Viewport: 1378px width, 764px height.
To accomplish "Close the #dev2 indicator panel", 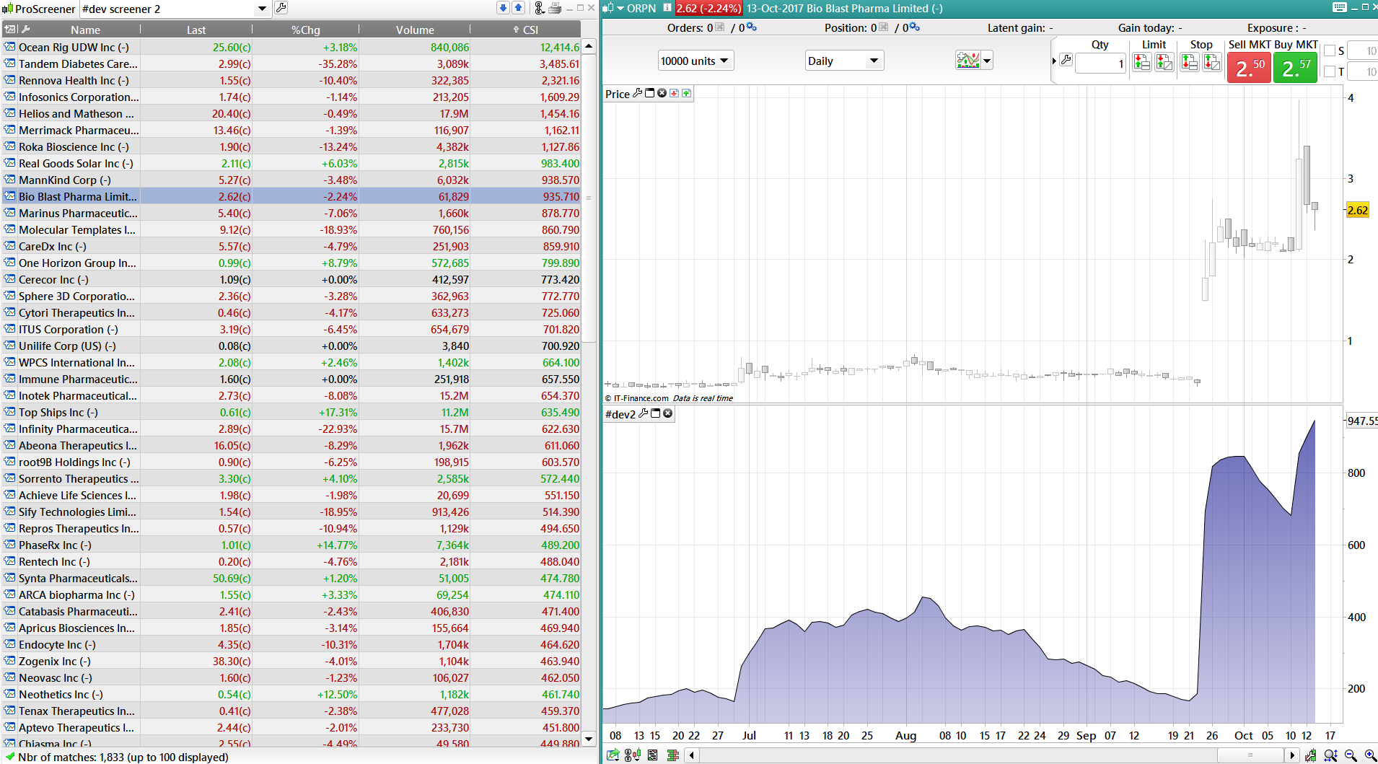I will [x=667, y=413].
